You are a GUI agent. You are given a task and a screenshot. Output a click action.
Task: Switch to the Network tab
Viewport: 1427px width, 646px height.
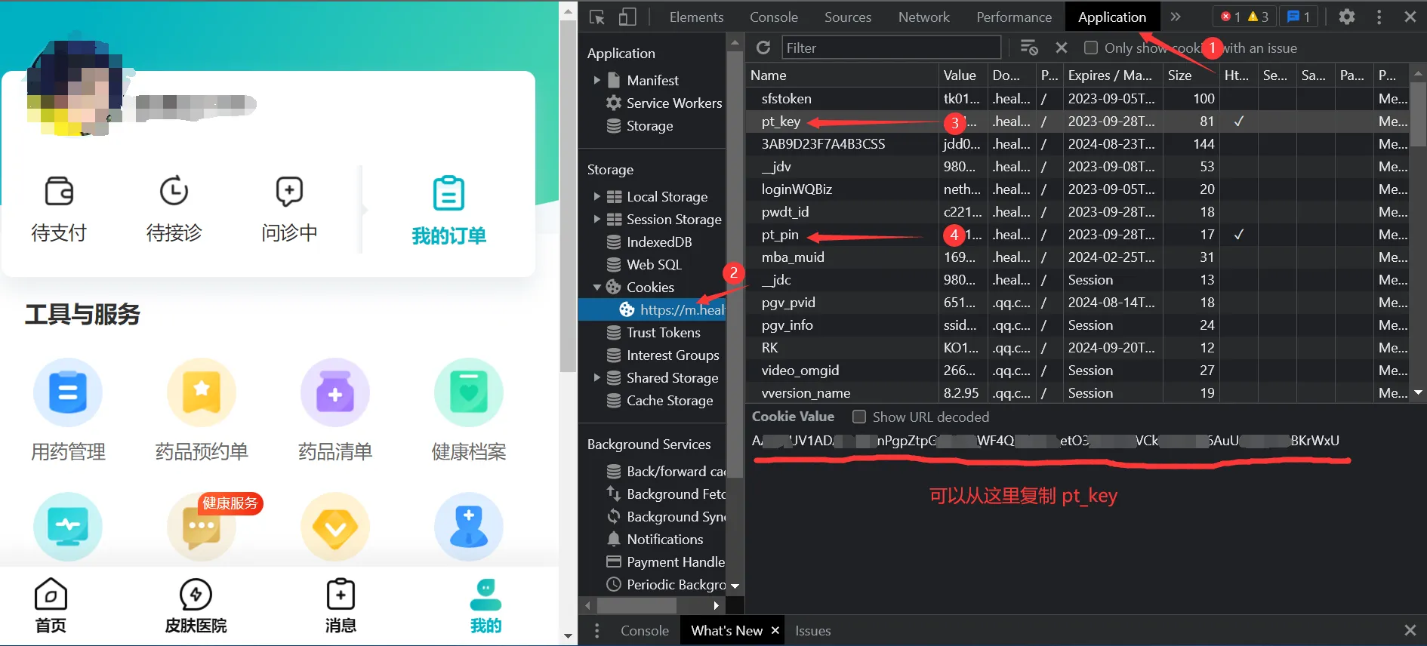(923, 17)
